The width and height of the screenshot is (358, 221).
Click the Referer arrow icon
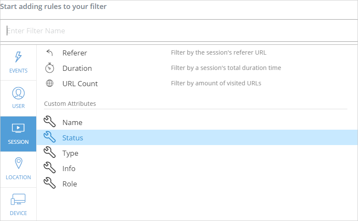coord(50,53)
